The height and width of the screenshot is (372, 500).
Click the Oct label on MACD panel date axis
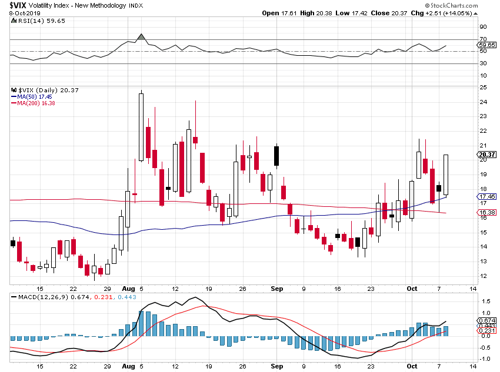click(x=412, y=366)
